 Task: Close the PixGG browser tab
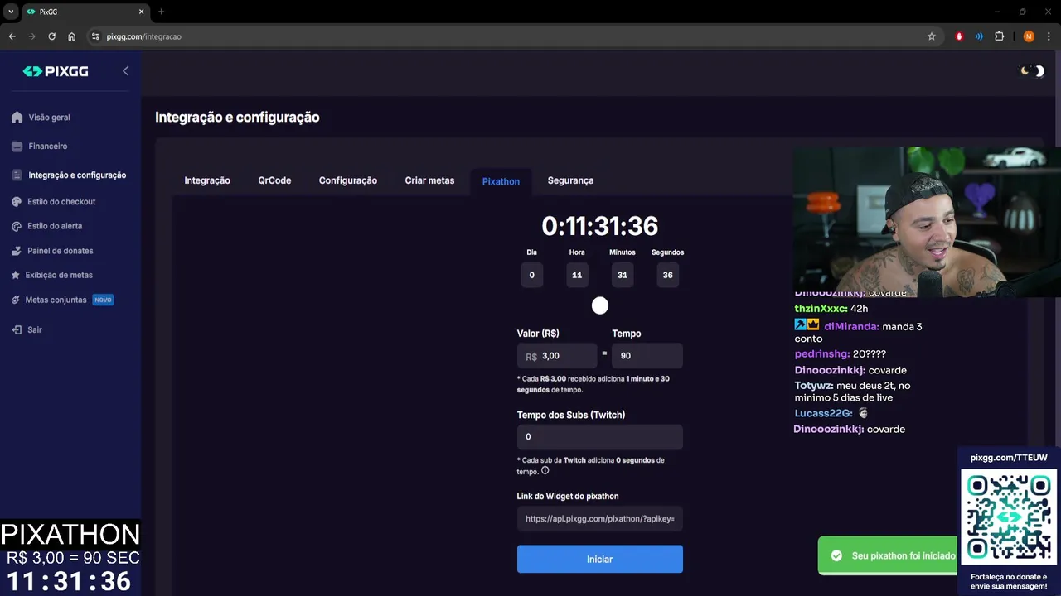coord(141,12)
